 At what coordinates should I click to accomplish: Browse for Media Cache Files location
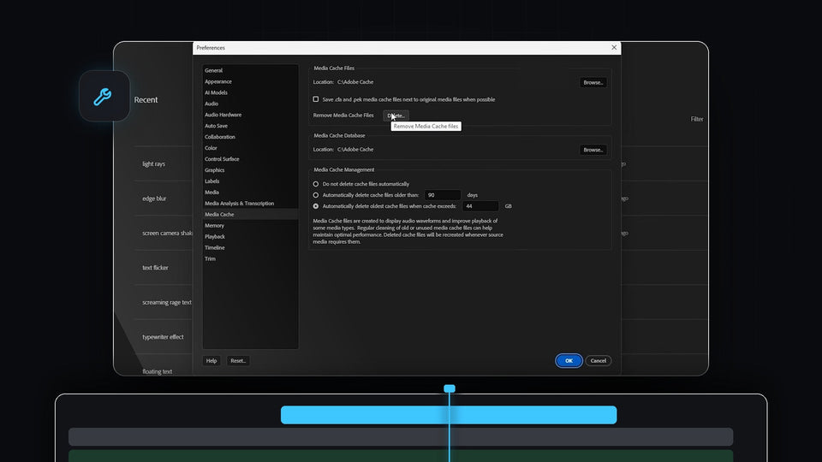pyautogui.click(x=593, y=82)
